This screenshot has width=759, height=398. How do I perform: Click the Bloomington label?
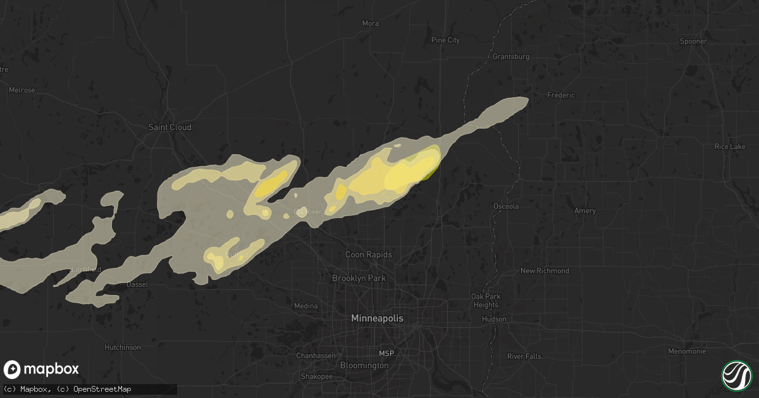364,365
